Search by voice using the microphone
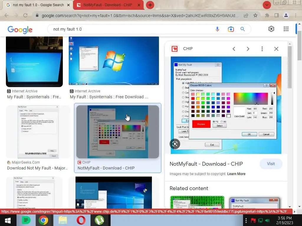 coord(217,29)
